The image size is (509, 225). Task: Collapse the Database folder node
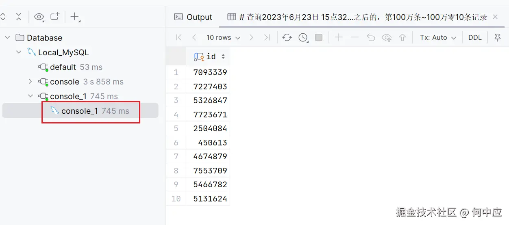[x=7, y=38]
